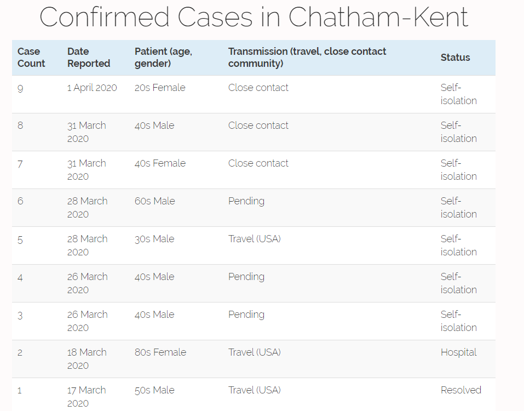Click the Date Reported column header
524x411 pixels.
[89, 58]
